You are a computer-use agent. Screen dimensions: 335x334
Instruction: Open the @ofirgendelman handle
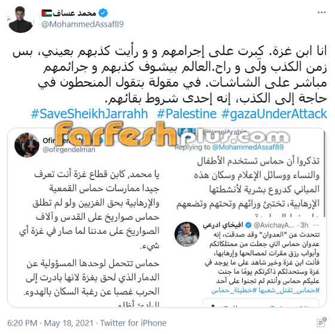pyautogui.click(x=69, y=150)
